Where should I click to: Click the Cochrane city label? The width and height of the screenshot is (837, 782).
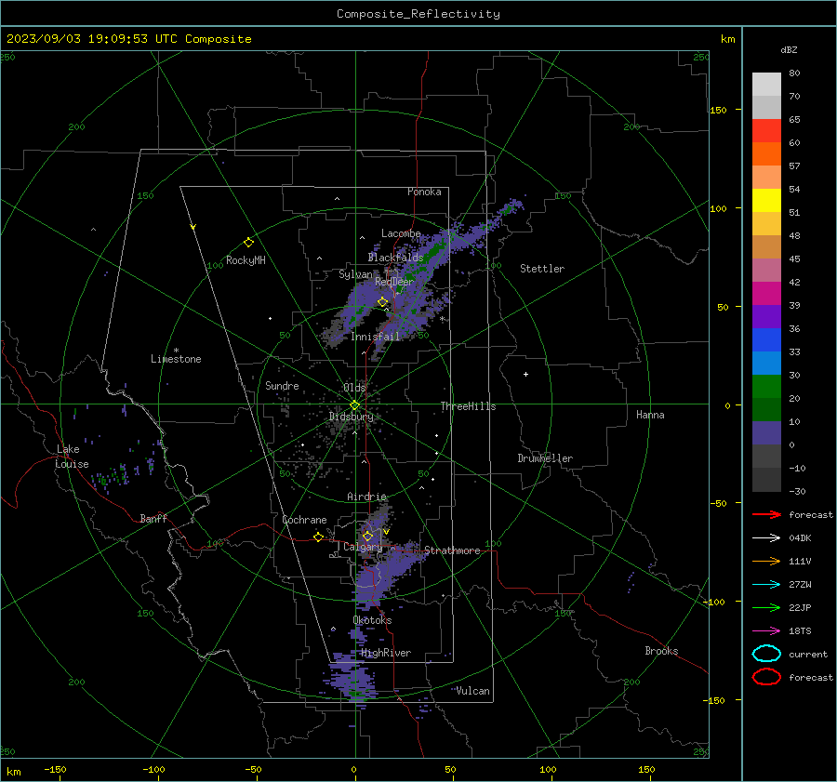point(304,520)
